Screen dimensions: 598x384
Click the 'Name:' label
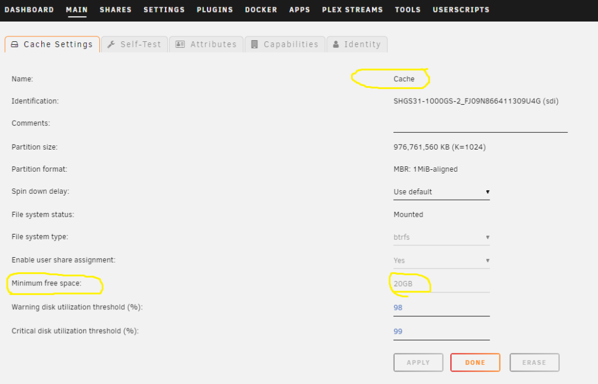tap(22, 79)
